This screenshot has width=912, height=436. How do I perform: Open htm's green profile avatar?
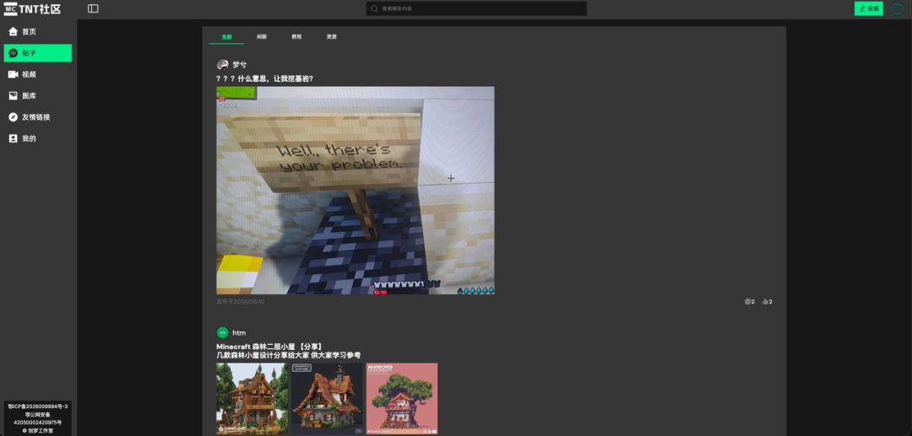pyautogui.click(x=222, y=332)
